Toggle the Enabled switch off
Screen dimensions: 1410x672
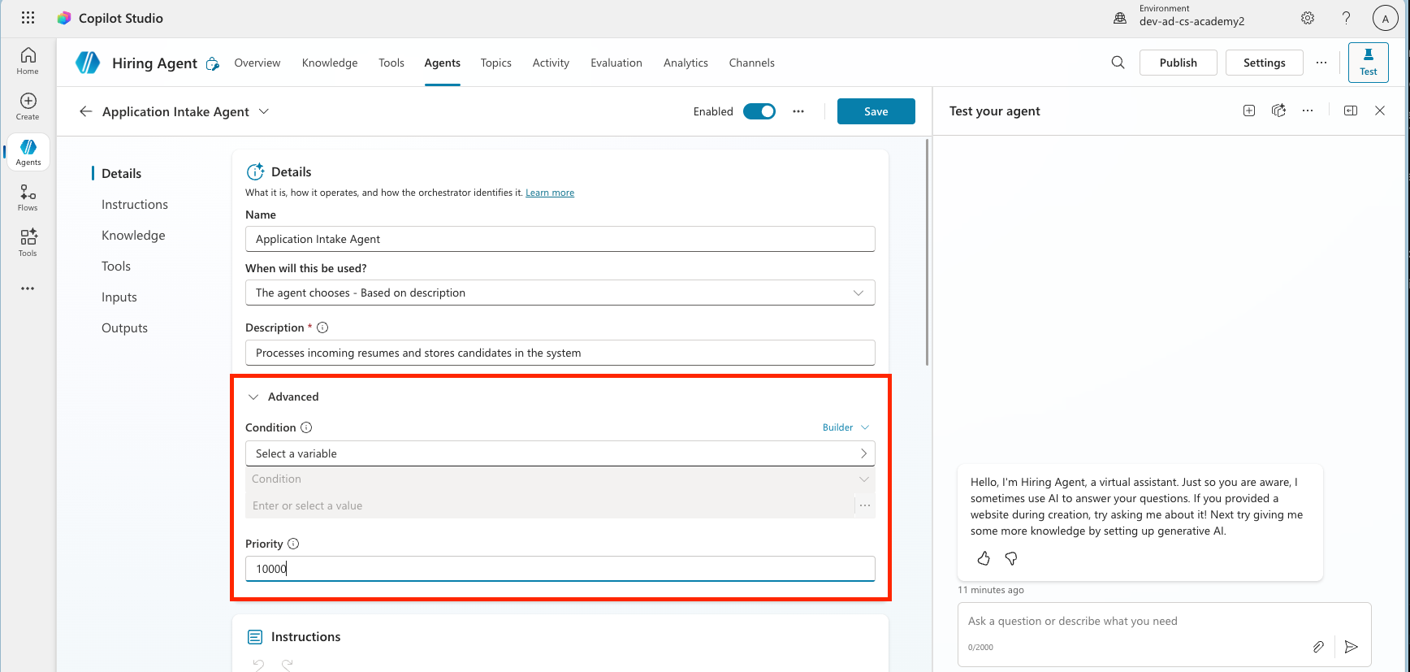pos(759,111)
